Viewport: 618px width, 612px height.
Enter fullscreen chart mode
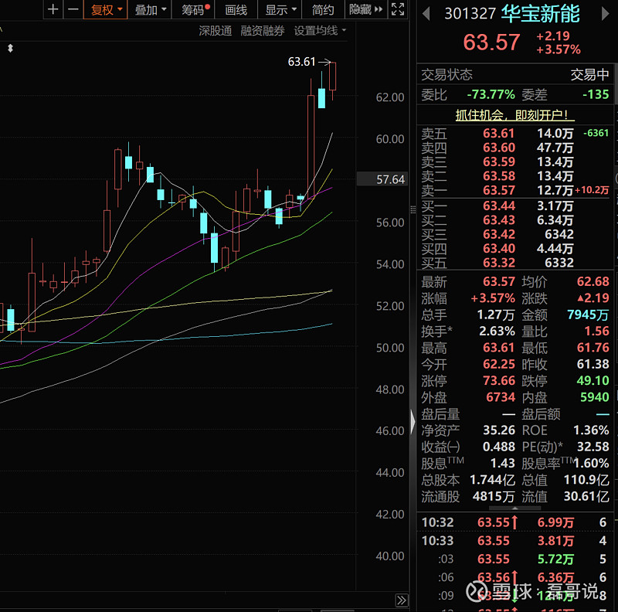[398, 9]
